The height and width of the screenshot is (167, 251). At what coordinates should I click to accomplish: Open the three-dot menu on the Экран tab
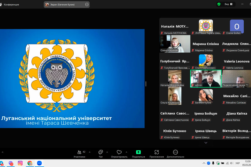coord(87,4)
